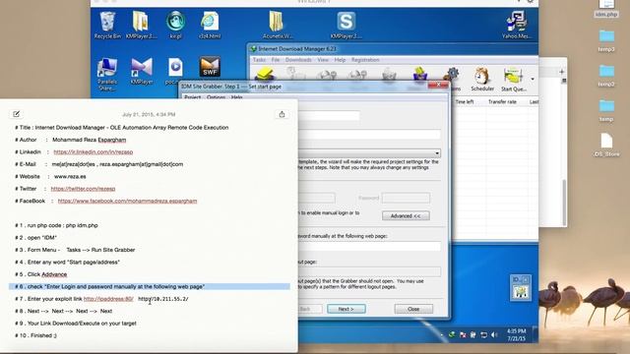Click the compose new note icon
630x354 pixels.
[16, 114]
